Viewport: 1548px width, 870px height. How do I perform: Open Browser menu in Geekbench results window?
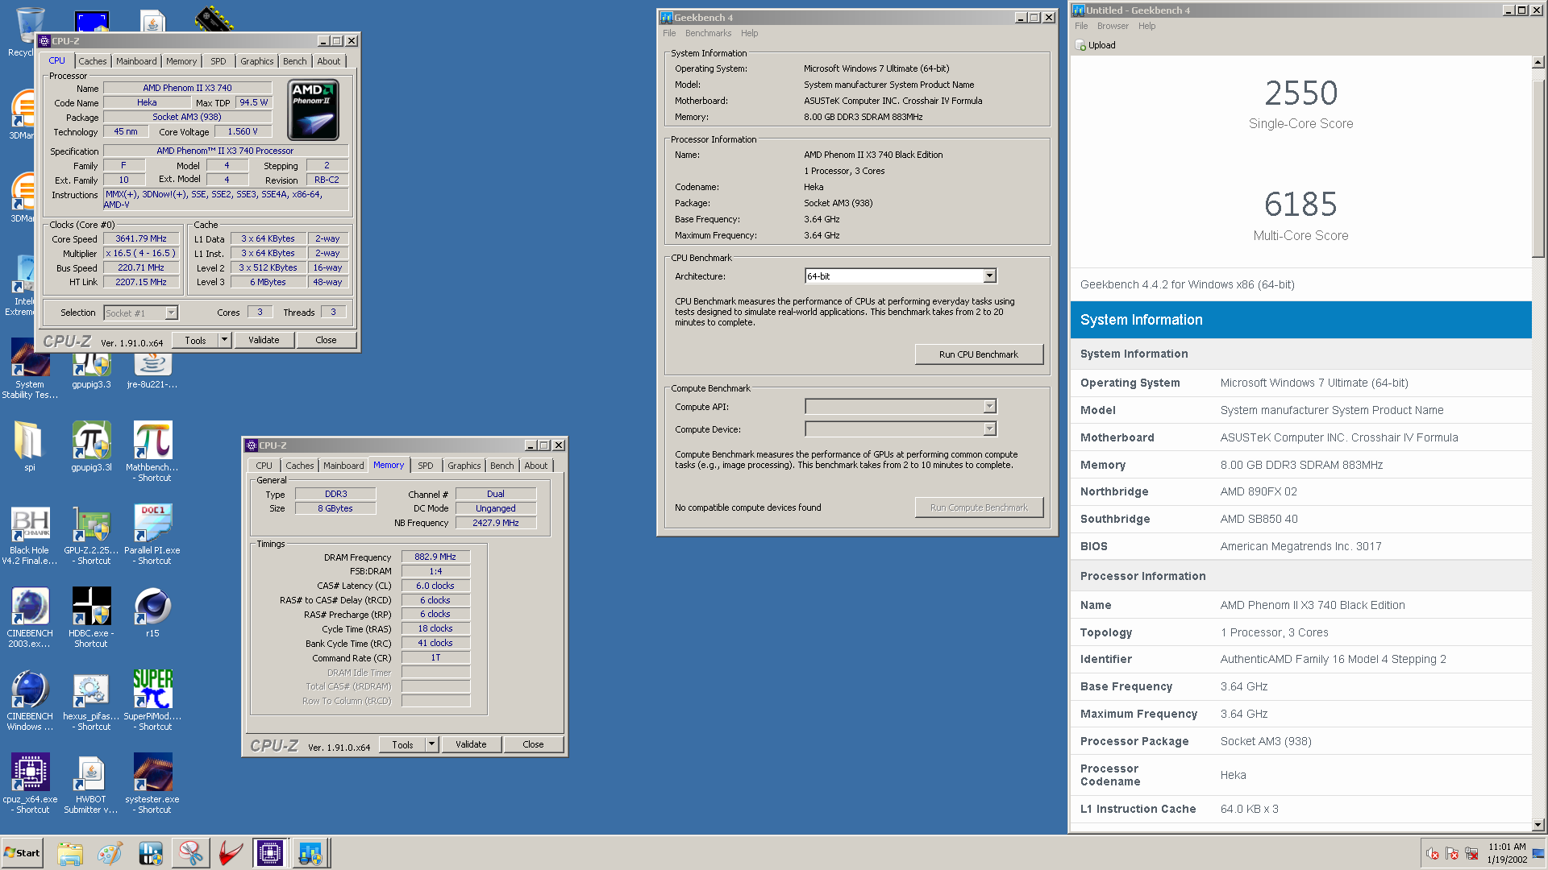pyautogui.click(x=1113, y=26)
